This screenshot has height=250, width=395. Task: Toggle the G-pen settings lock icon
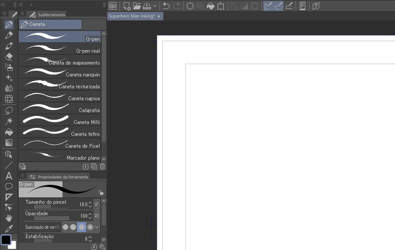coord(101,192)
